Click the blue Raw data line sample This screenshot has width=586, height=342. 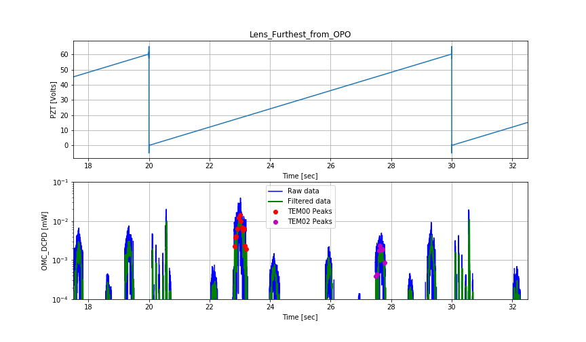click(x=275, y=191)
